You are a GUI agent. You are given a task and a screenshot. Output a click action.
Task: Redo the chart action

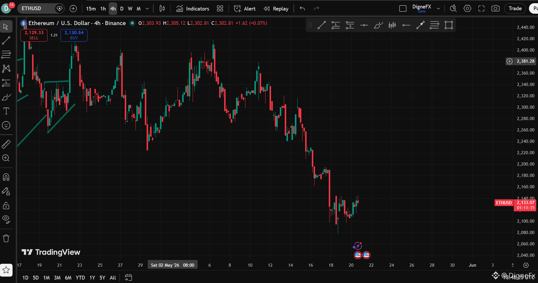[x=317, y=9]
